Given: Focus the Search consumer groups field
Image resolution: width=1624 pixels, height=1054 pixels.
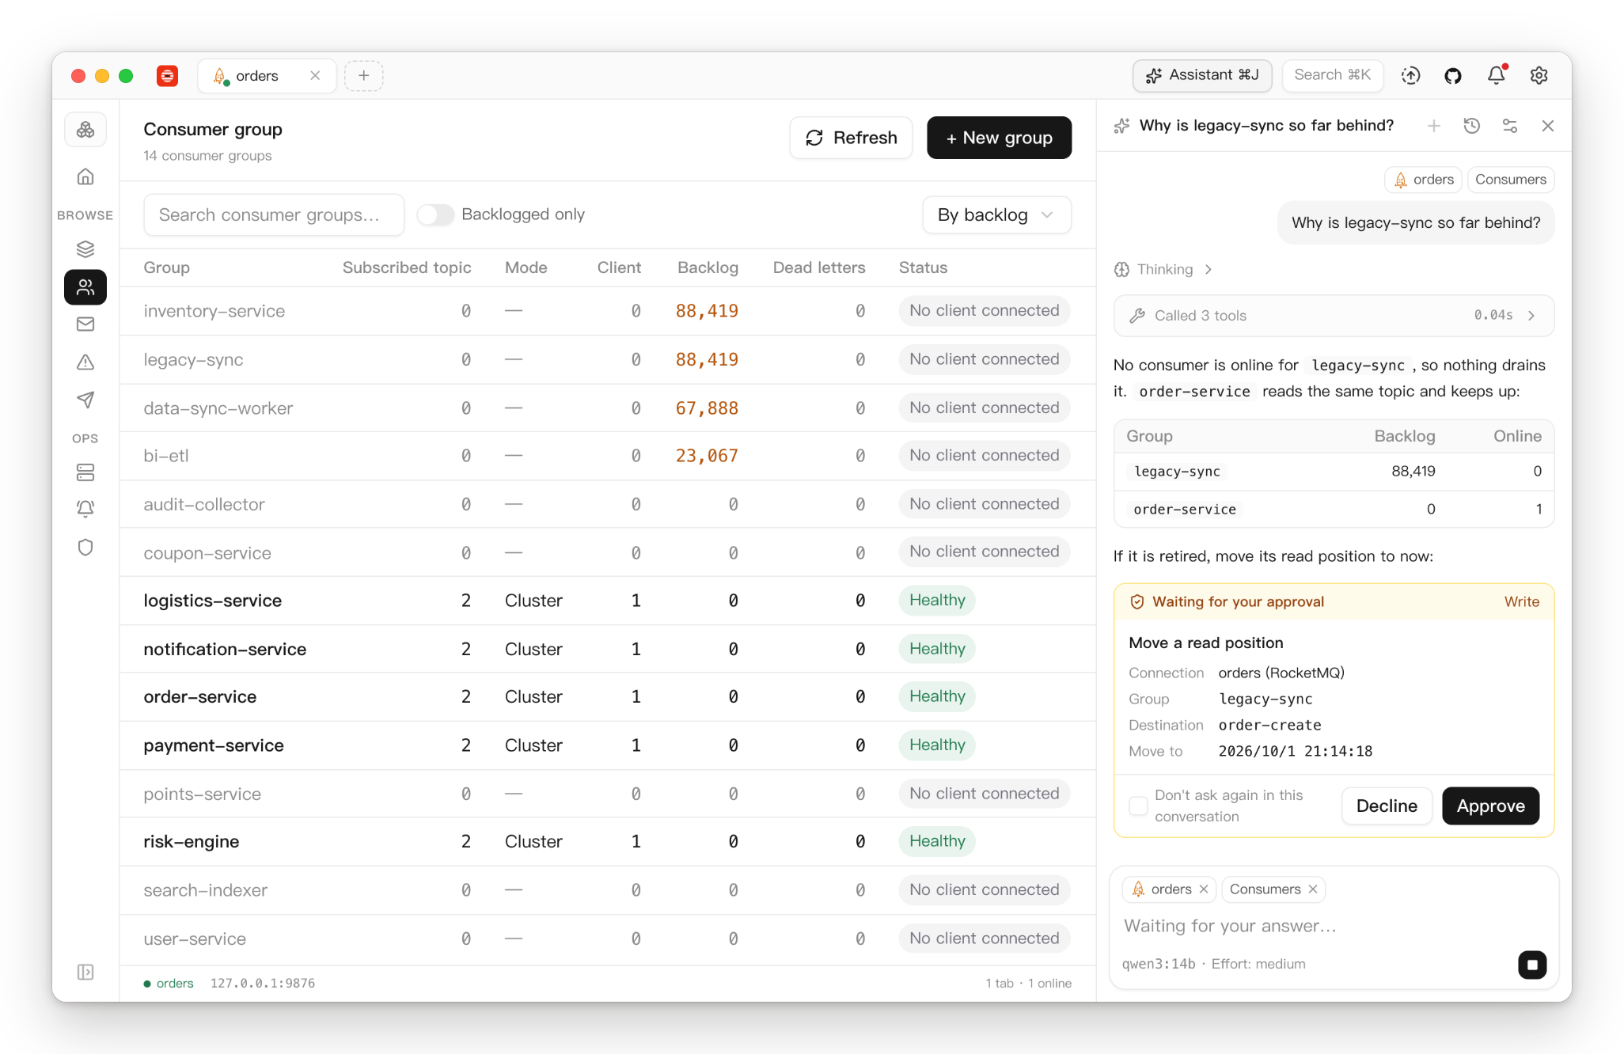Looking at the screenshot, I should point(274,215).
